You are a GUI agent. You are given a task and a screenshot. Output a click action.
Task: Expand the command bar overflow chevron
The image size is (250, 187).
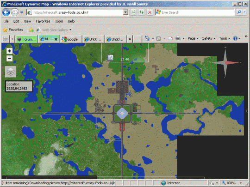(246, 36)
